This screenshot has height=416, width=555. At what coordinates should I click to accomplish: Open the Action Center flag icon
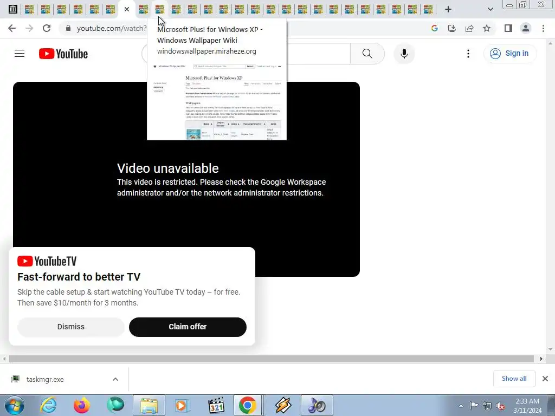tap(474, 406)
